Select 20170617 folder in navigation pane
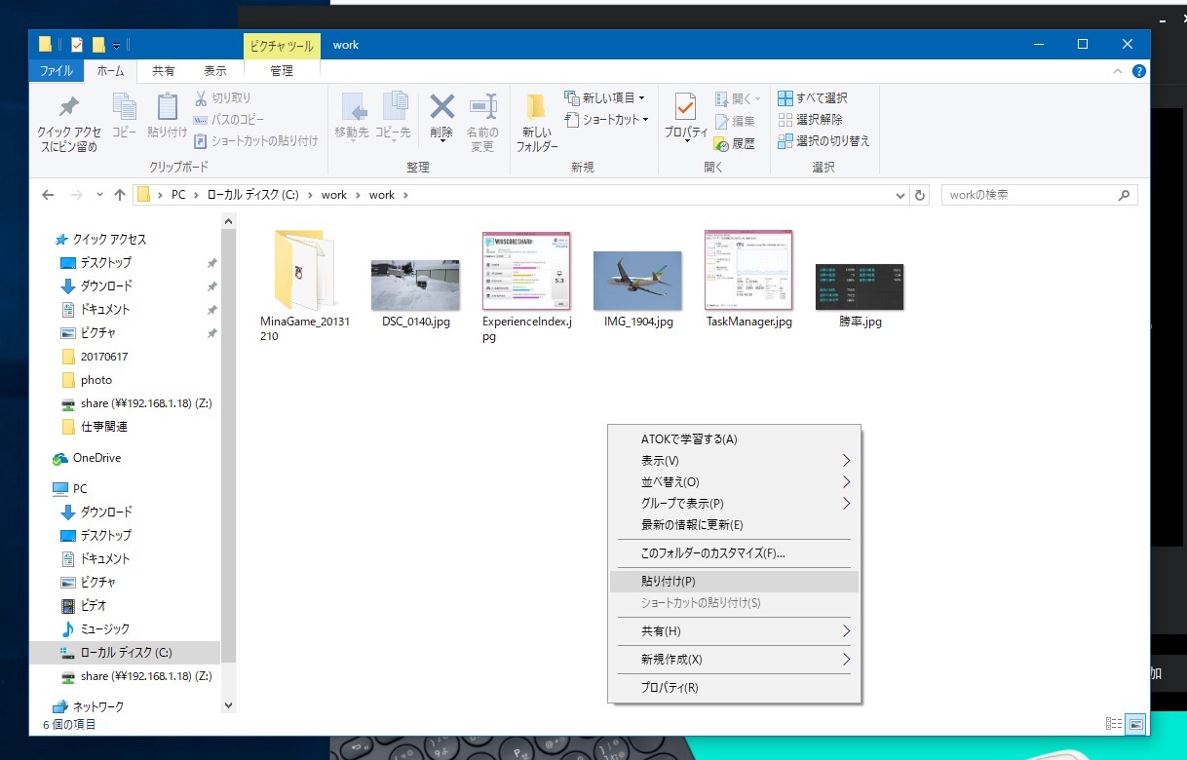The width and height of the screenshot is (1187, 760). click(103, 357)
